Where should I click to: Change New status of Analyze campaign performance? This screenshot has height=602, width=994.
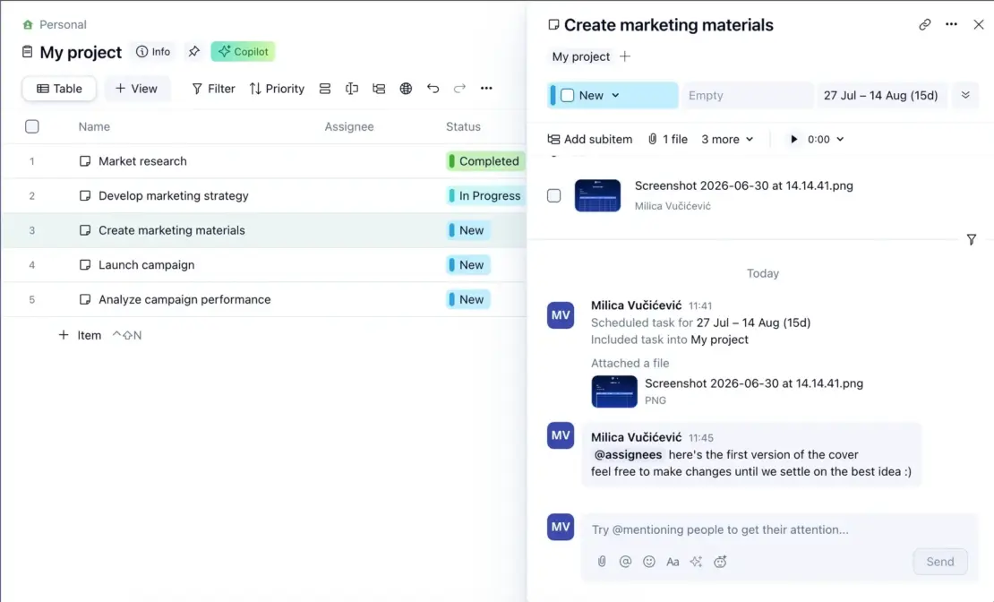point(467,299)
